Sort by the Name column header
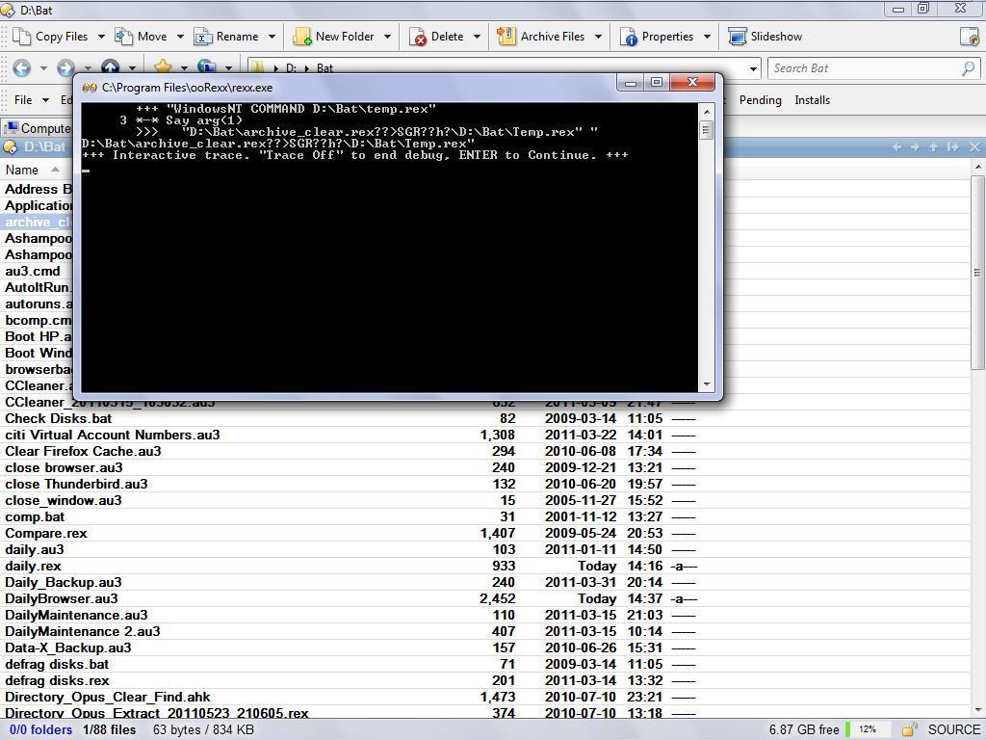The width and height of the screenshot is (986, 740). (x=22, y=170)
